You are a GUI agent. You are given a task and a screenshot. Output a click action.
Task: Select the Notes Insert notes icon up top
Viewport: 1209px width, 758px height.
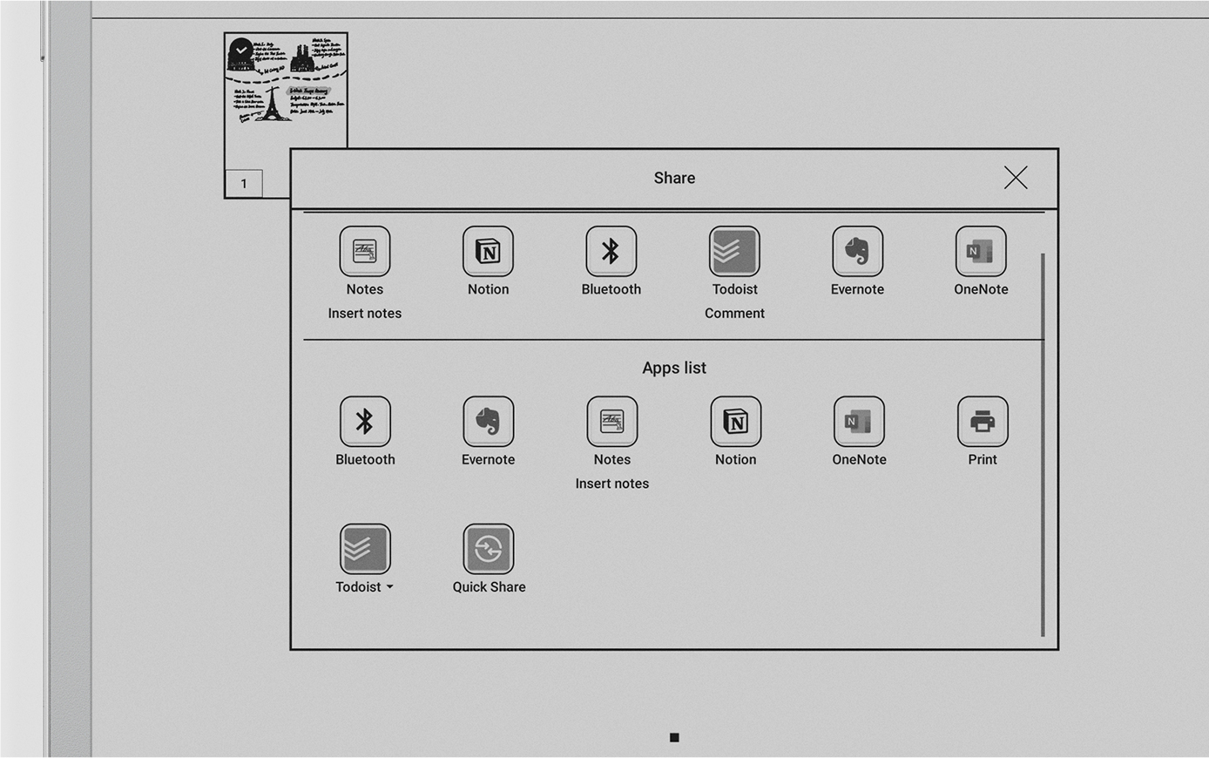[x=365, y=249]
